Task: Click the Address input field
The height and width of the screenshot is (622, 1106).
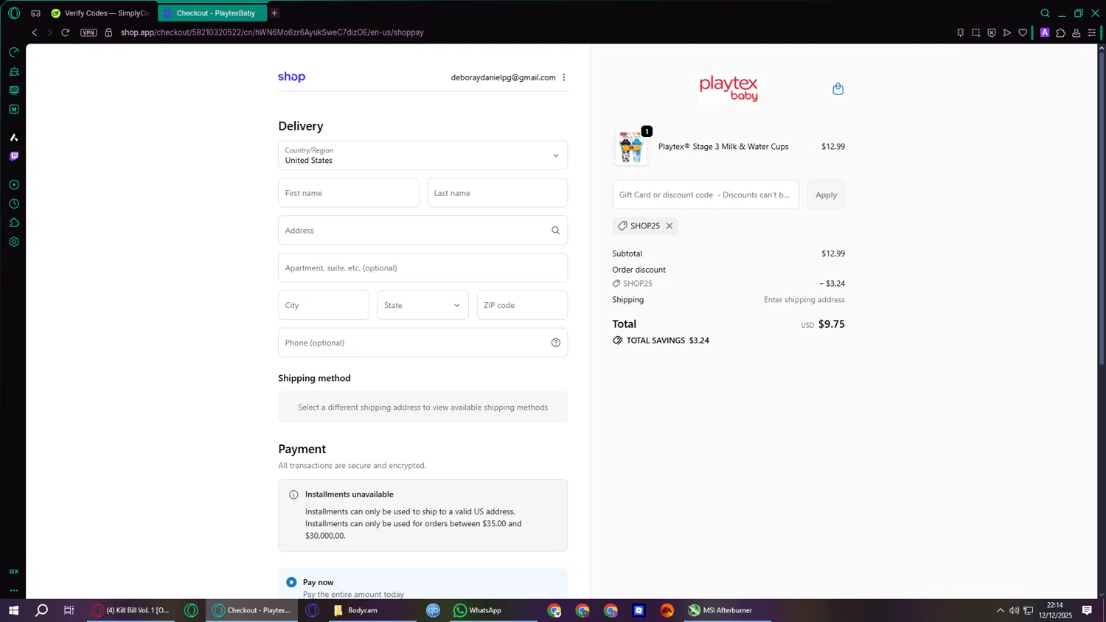Action: pyautogui.click(x=422, y=231)
